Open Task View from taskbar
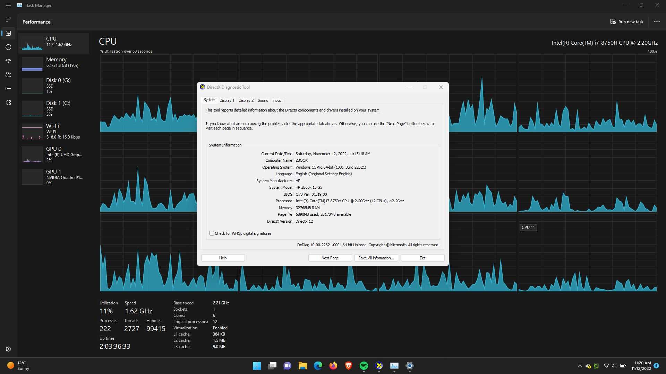Screen dimensions: 666x374 [x=272, y=366]
